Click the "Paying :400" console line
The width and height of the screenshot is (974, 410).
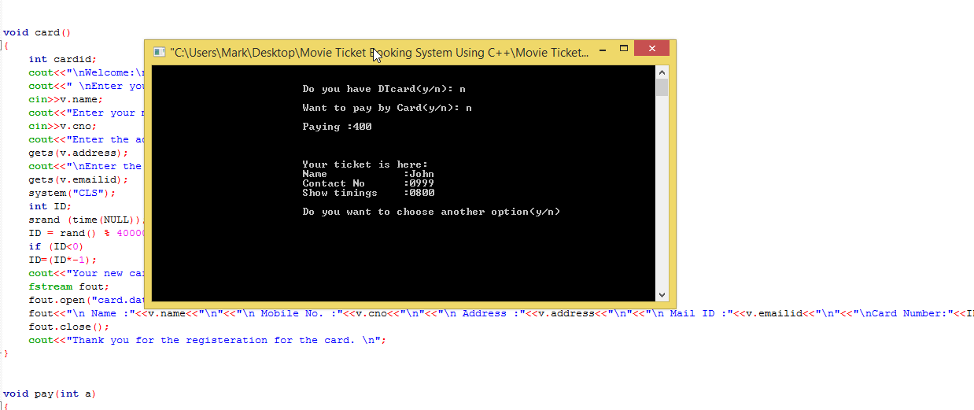tap(337, 127)
